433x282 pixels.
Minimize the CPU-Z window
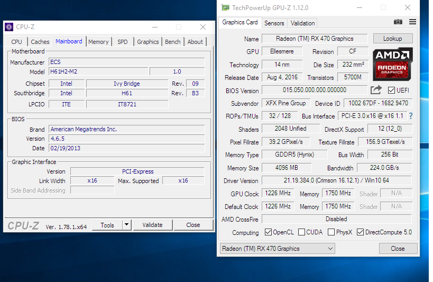pyautogui.click(x=155, y=27)
